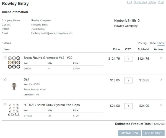
Task: Click the UPDATE LIST button
Action: coord(129,133)
